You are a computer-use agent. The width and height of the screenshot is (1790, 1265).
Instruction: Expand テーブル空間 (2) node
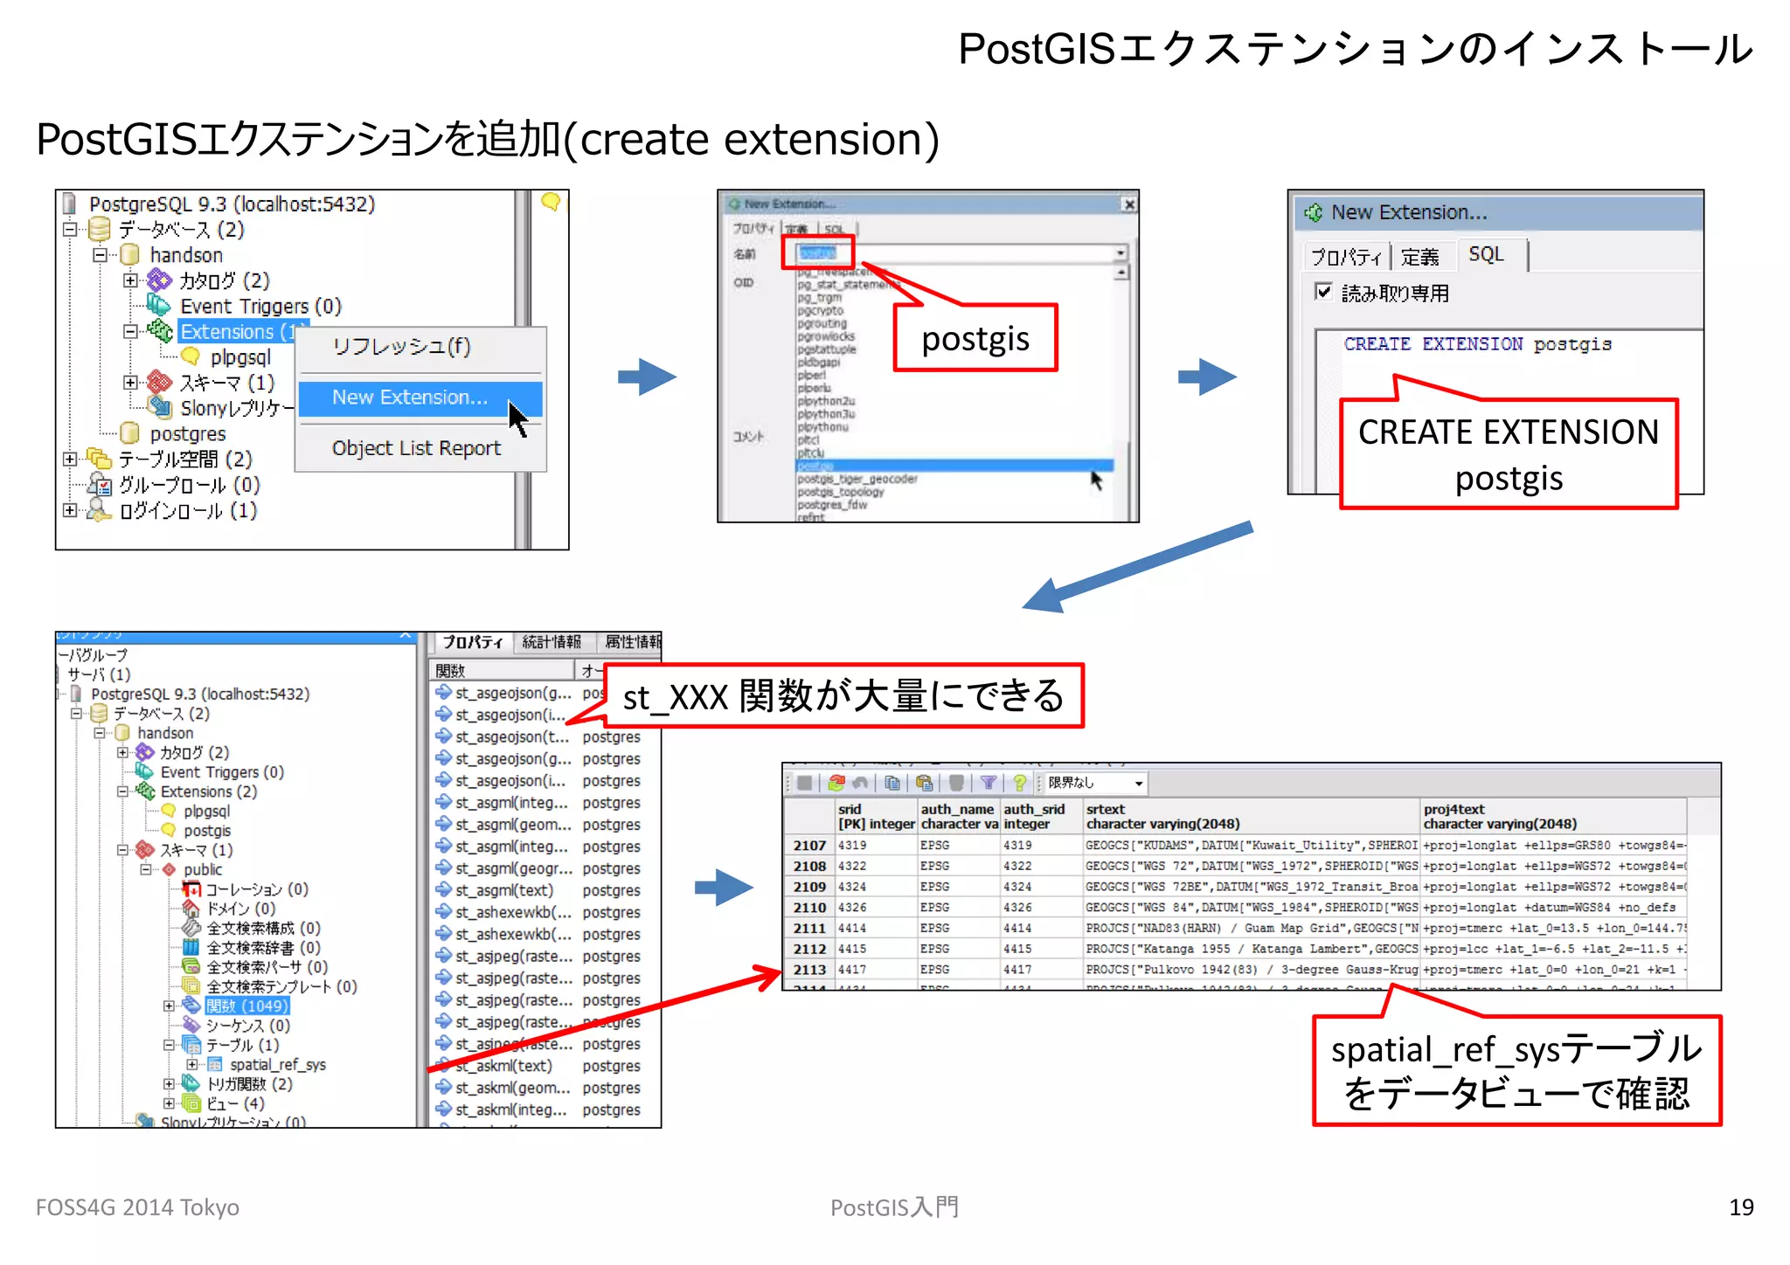[x=70, y=459]
